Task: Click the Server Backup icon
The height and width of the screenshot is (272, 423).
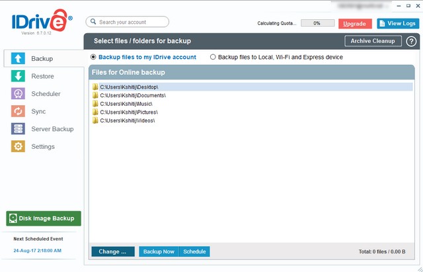Action: [x=19, y=129]
